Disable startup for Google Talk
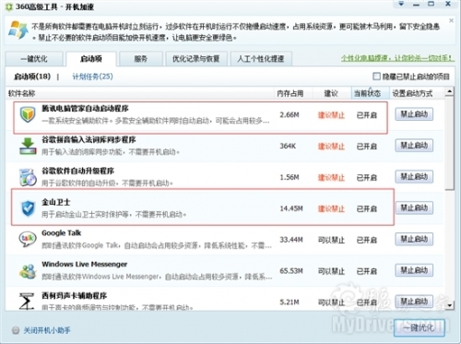The width and height of the screenshot is (461, 344). click(x=414, y=239)
